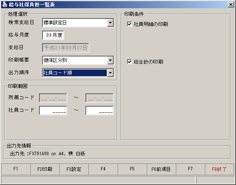Click the 社員コード start field
The image size is (236, 185).
(x=53, y=111)
